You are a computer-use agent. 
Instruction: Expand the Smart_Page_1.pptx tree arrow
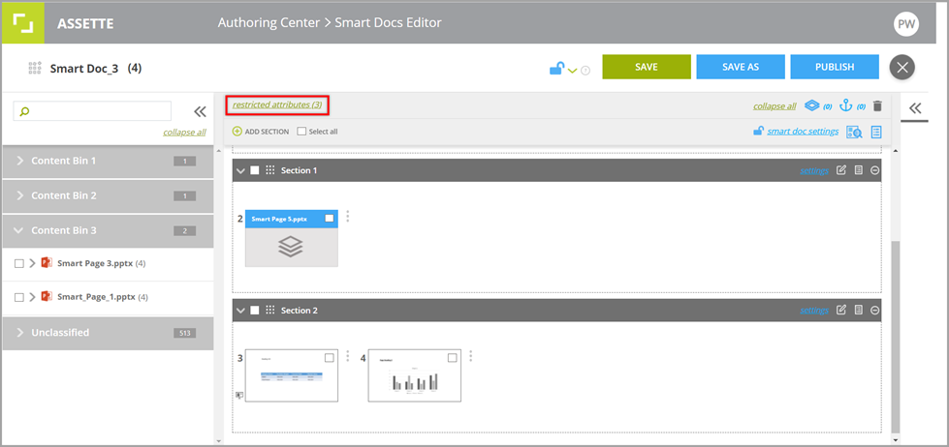click(33, 297)
